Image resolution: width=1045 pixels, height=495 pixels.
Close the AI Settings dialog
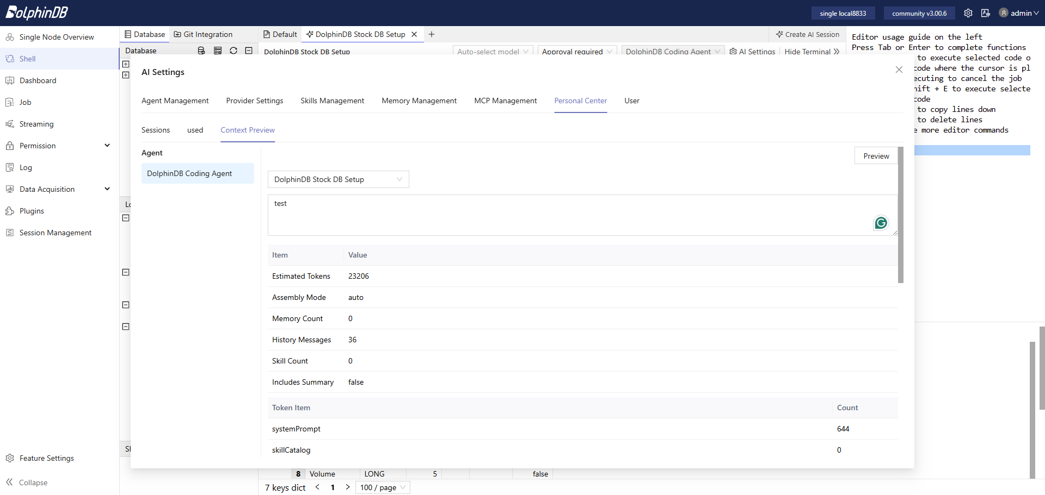pyautogui.click(x=899, y=70)
